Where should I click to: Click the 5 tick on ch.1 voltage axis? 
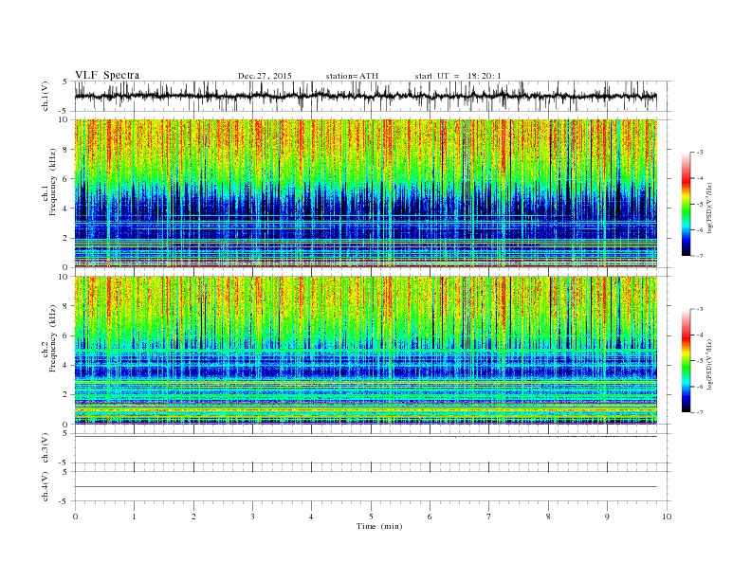pos(65,82)
